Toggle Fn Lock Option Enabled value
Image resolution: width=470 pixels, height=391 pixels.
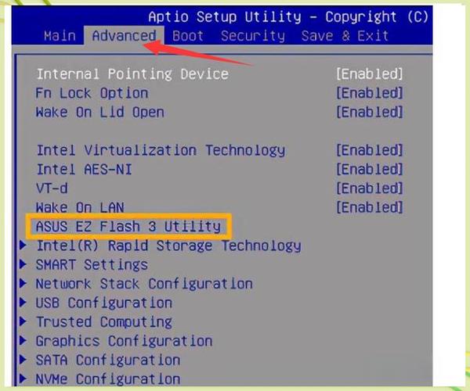click(369, 93)
